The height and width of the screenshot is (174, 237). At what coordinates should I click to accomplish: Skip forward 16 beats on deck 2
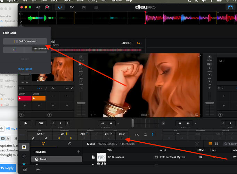(x=188, y=123)
